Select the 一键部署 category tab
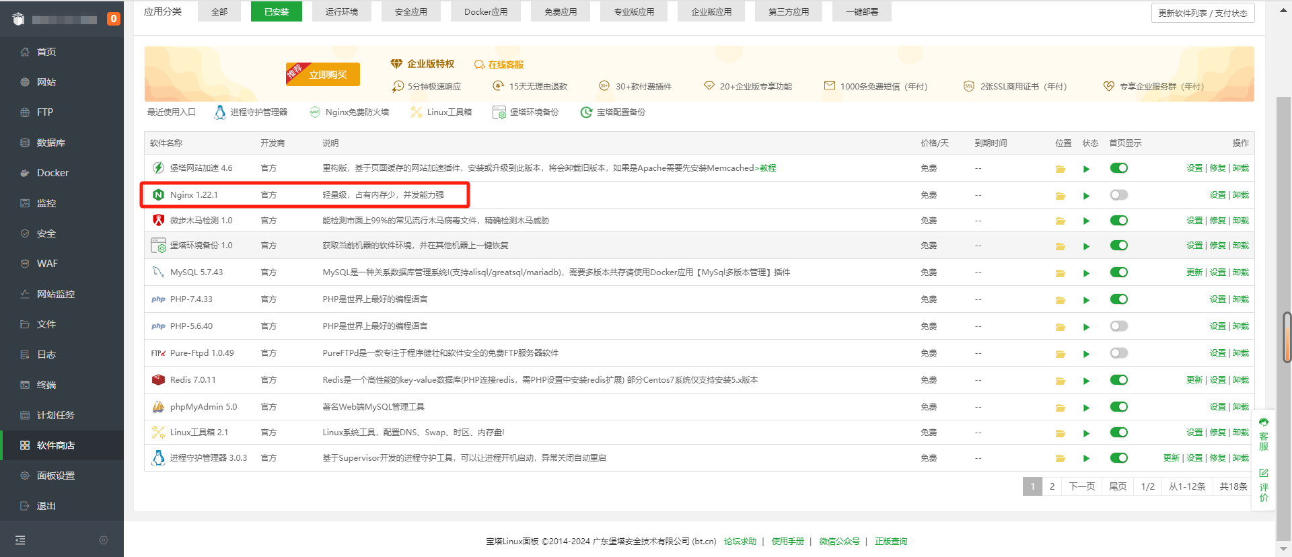The width and height of the screenshot is (1292, 557). point(862,12)
